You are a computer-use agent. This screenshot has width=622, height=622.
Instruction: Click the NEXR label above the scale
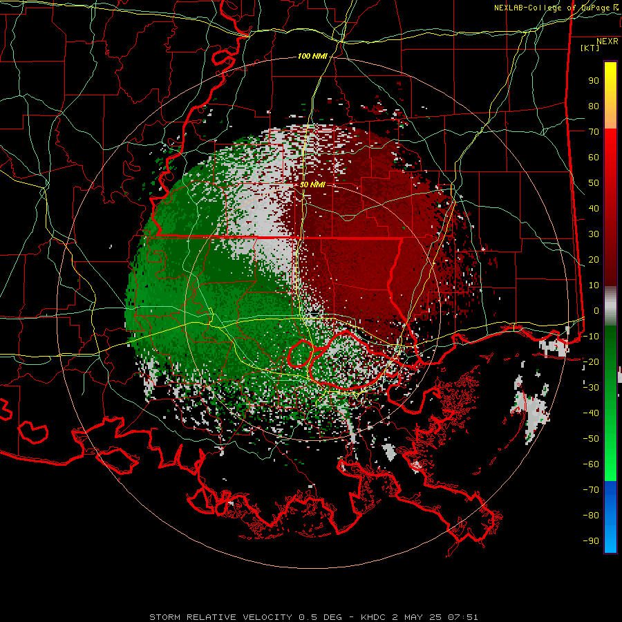pyautogui.click(x=607, y=41)
